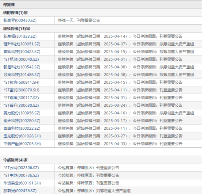This screenshot has height=194, width=202.
Task: Select 中航产融 suspension detail 2025-04-03
Action: pos(120,144)
